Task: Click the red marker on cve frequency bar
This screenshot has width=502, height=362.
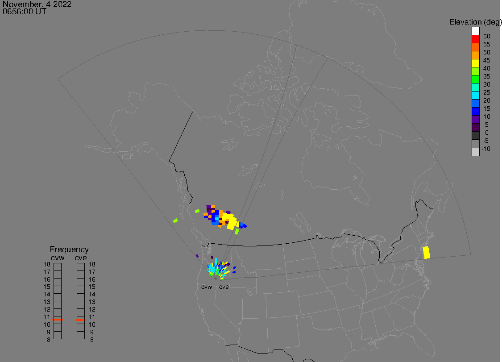Action: point(81,320)
